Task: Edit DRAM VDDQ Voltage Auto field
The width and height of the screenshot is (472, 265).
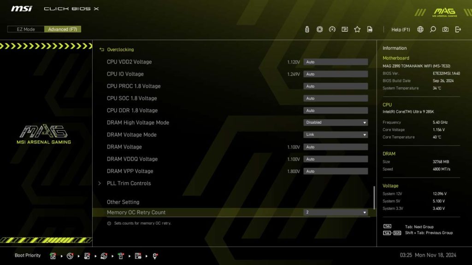Action: pyautogui.click(x=336, y=159)
